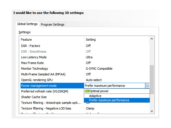
Task: Select Optimal power from the dropdown list
Action: click(99, 91)
